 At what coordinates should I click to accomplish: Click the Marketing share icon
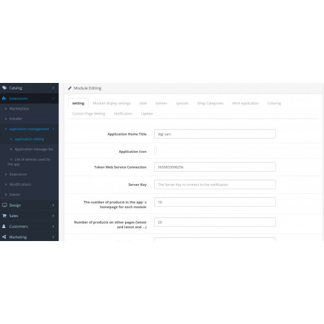[4, 237]
